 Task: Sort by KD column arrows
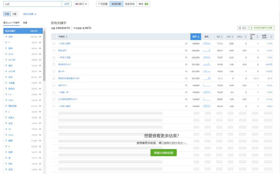click(x=222, y=37)
